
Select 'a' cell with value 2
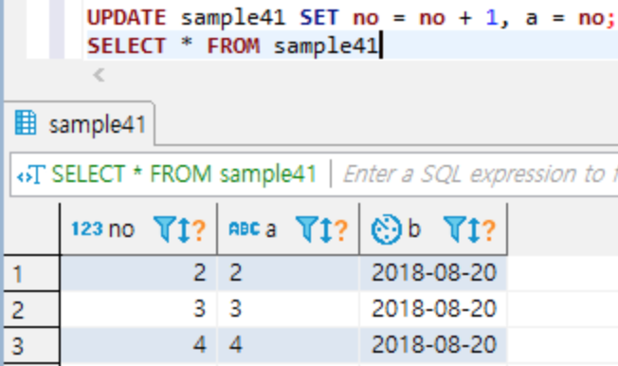coord(288,273)
